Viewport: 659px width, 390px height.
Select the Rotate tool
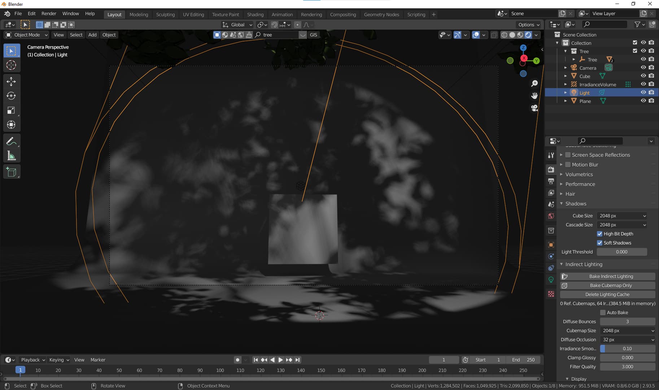click(x=12, y=96)
